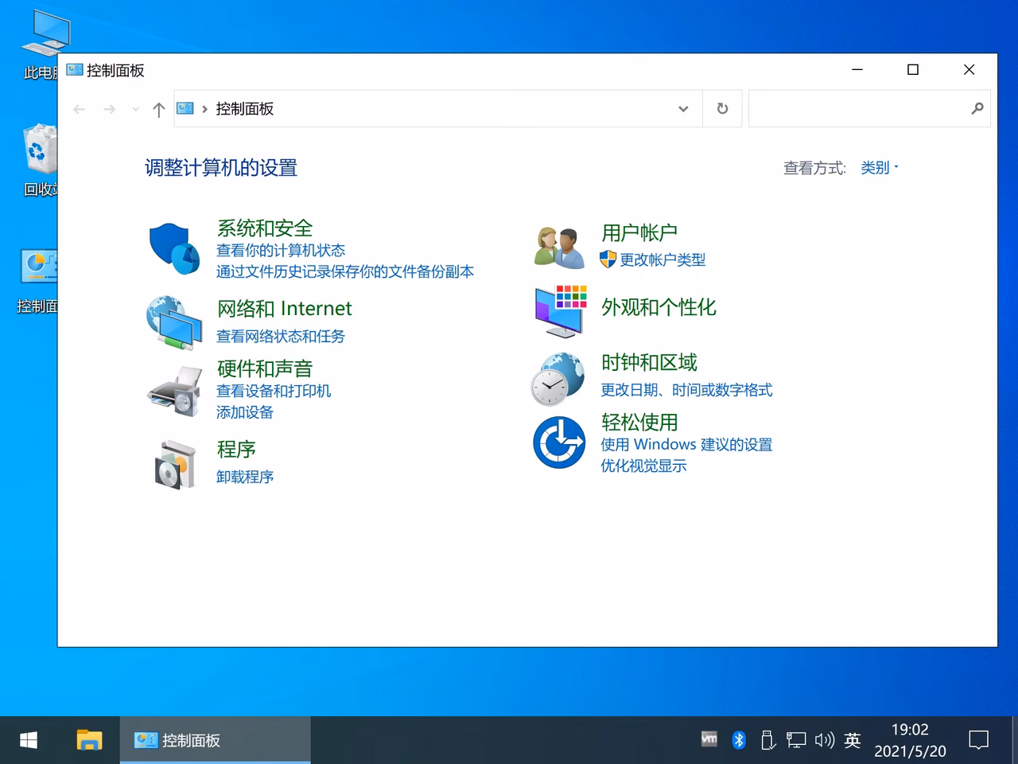Open the 时钟和区域 heading link
Image resolution: width=1018 pixels, height=764 pixels.
[649, 363]
